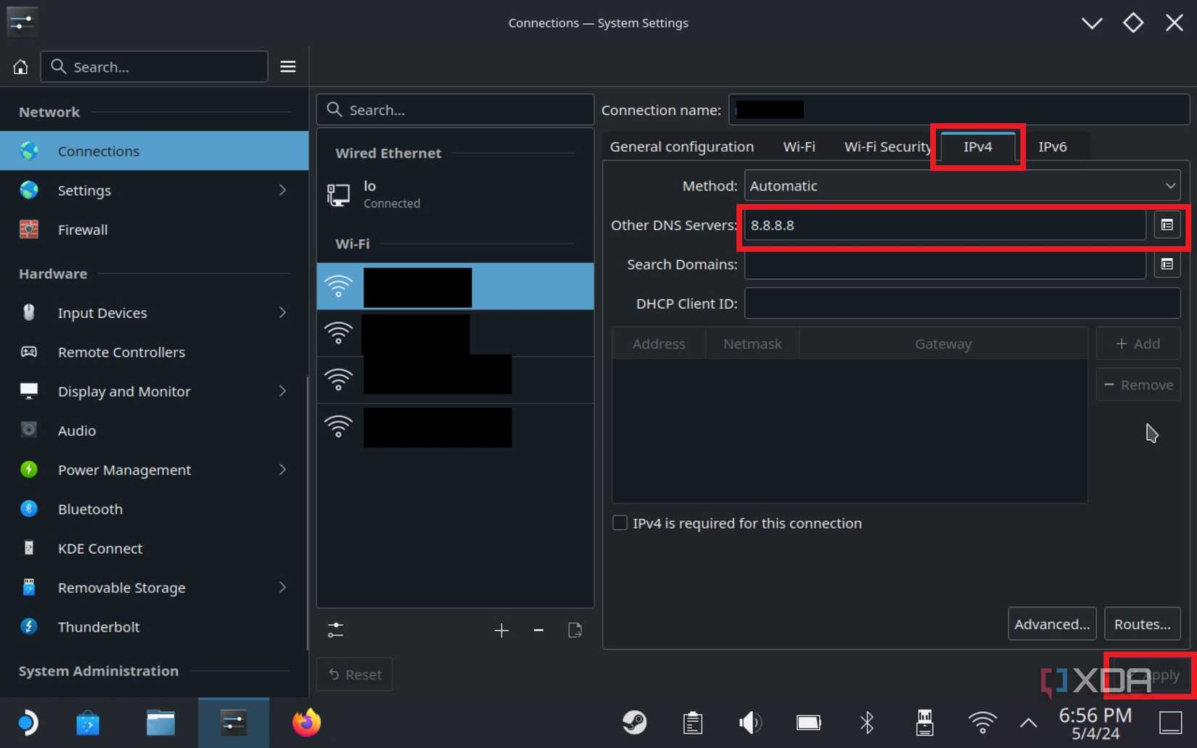Open the Wi-Fi Security tab
Viewport: 1197px width, 748px height.
(x=887, y=146)
